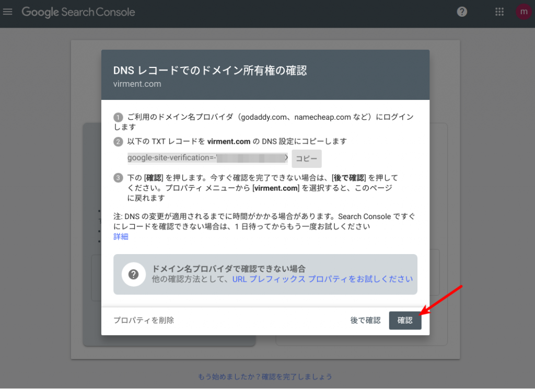The image size is (535, 389).
Task: Click the ドメイン名プロバイダで確認できない場合 info banner
Action: (219, 267)
